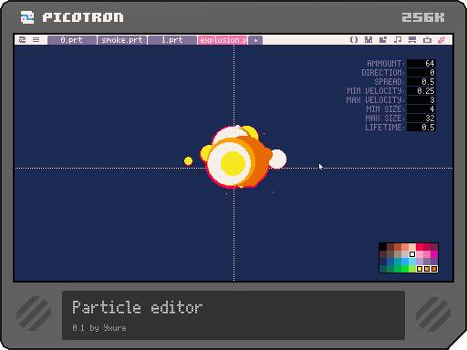Pick the light gray palette swatch
467x350 pixels.
point(405,254)
